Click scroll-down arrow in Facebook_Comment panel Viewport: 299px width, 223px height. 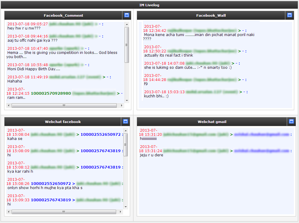(127, 100)
